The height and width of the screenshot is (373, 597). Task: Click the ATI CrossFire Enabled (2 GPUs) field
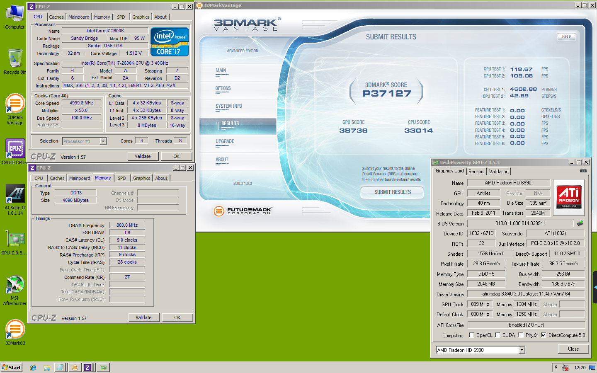pos(526,325)
